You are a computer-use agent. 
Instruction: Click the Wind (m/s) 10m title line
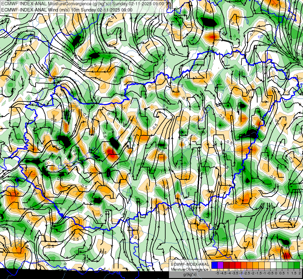67,10
